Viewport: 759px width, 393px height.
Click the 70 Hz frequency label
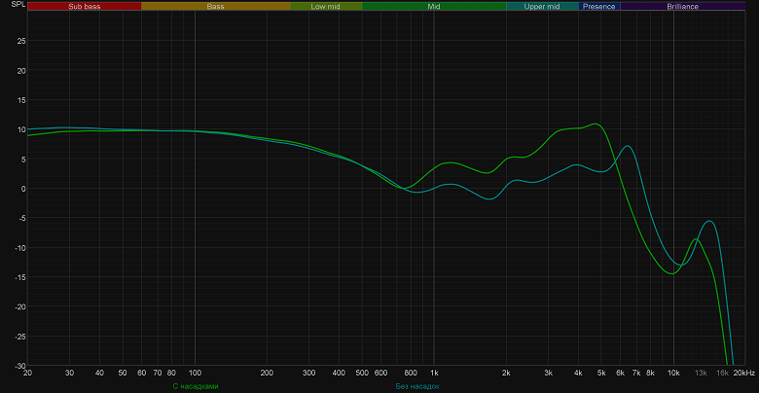tap(158, 373)
